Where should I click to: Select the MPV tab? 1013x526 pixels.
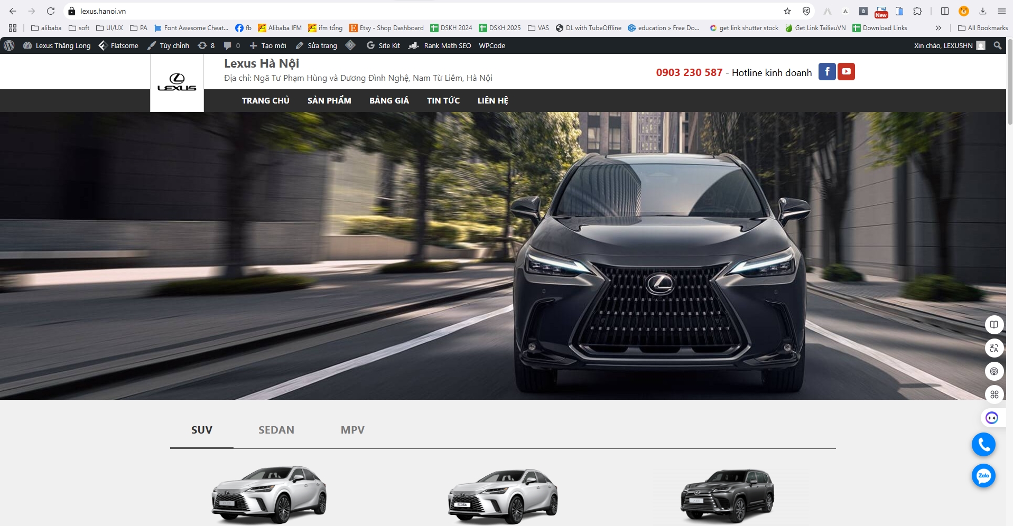[352, 430]
